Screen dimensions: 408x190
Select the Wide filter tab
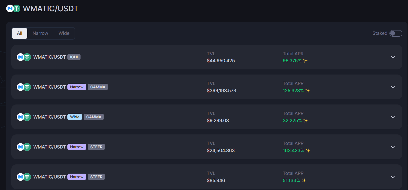(64, 33)
